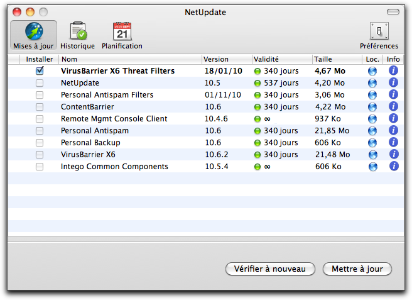412x300 pixels.
Task: Show info for VirusBarrier X6 10.6.2
Action: click(x=394, y=154)
